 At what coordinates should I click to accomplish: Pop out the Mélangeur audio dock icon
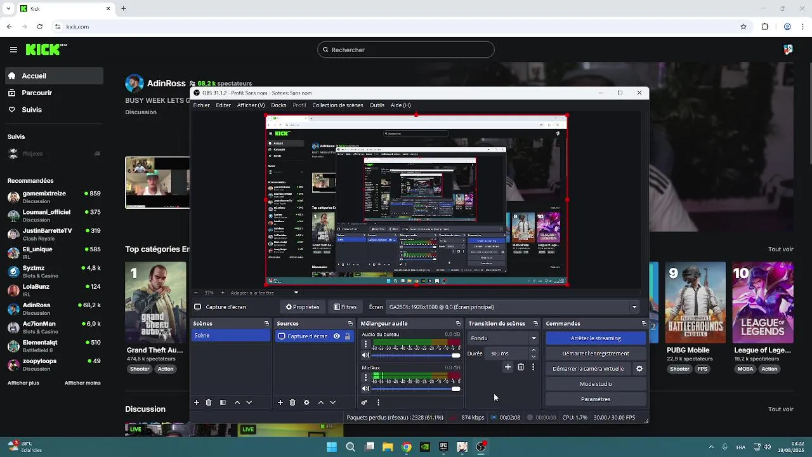pos(458,324)
